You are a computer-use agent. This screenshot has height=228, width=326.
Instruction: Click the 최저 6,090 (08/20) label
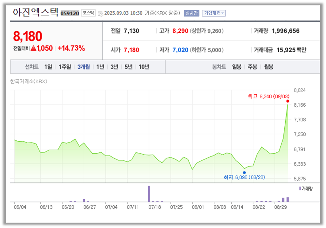click(244, 177)
